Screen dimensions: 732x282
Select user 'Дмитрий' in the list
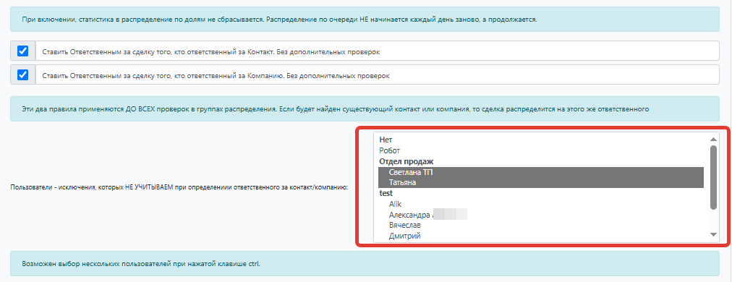click(541, 236)
